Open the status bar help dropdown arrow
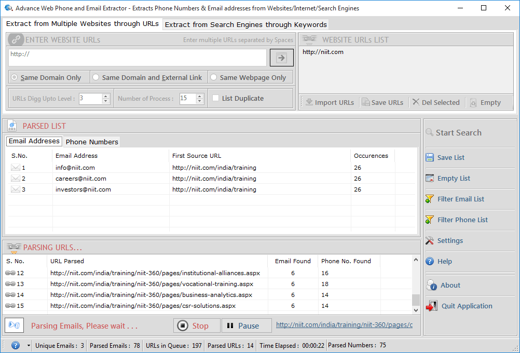 pyautogui.click(x=29, y=346)
